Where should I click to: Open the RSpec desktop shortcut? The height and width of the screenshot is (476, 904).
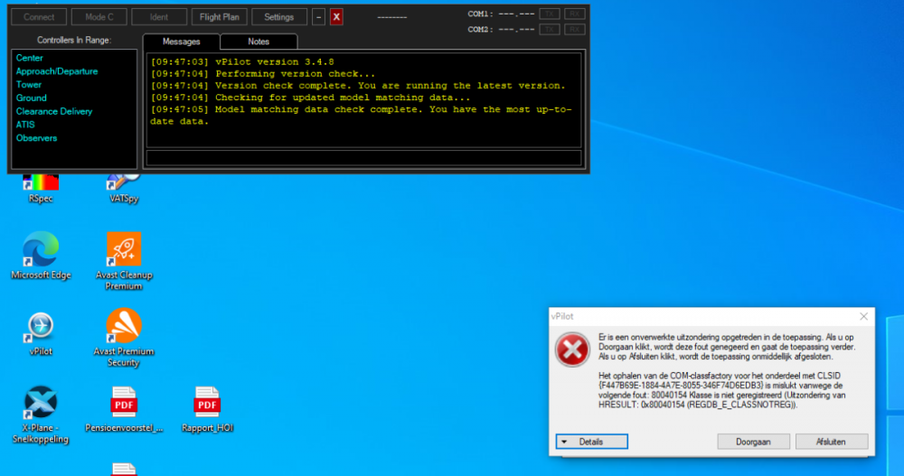coord(41,189)
